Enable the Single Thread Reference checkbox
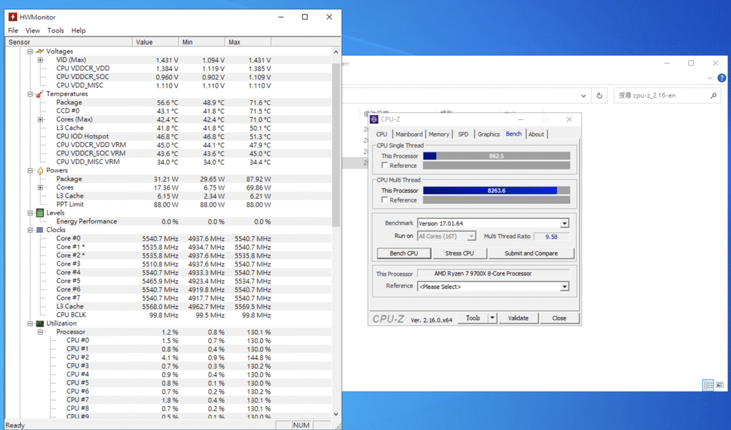The image size is (731, 430). [x=384, y=165]
